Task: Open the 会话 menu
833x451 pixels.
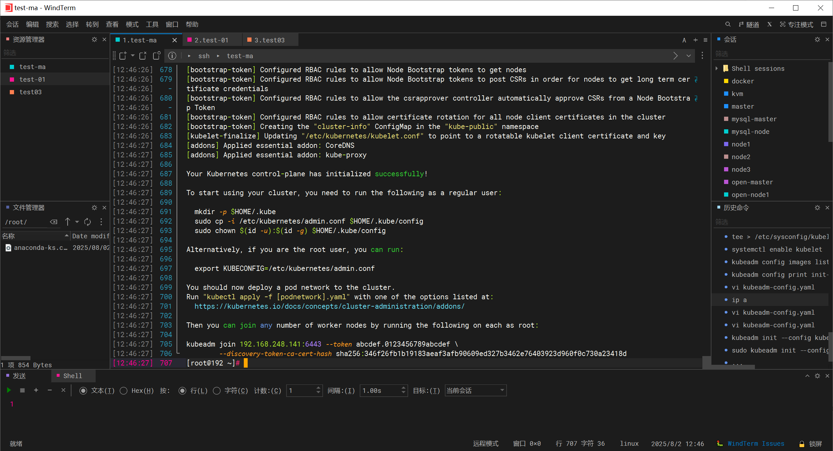Action: [x=12, y=25]
